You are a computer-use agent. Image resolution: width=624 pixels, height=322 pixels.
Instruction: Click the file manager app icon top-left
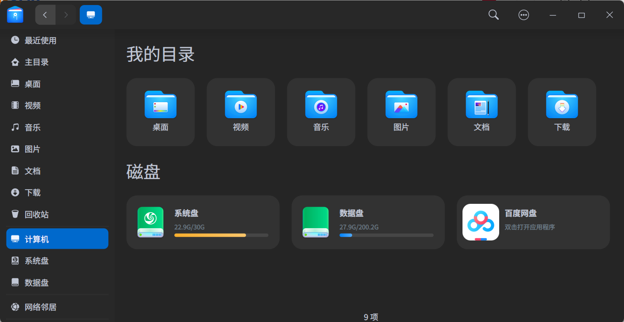15,14
